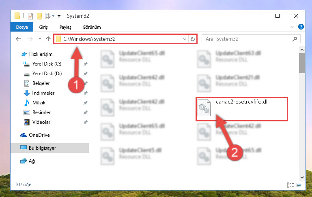Open the Görünüm ribbon tab
This screenshot has height=197, width=312.
coord(92,27)
